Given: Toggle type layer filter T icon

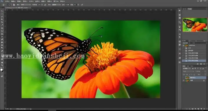Looking at the screenshot, I should coord(198,69).
